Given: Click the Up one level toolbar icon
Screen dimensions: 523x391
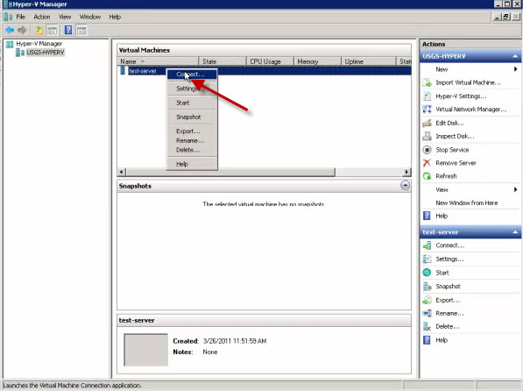Looking at the screenshot, I should click(39, 31).
